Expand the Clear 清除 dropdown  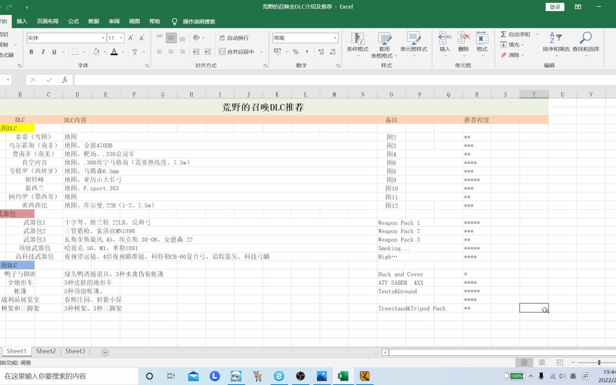pyautogui.click(x=522, y=55)
